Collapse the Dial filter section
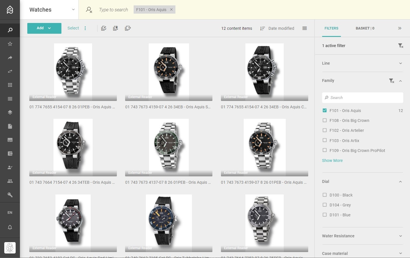The width and height of the screenshot is (410, 258). [400, 181]
